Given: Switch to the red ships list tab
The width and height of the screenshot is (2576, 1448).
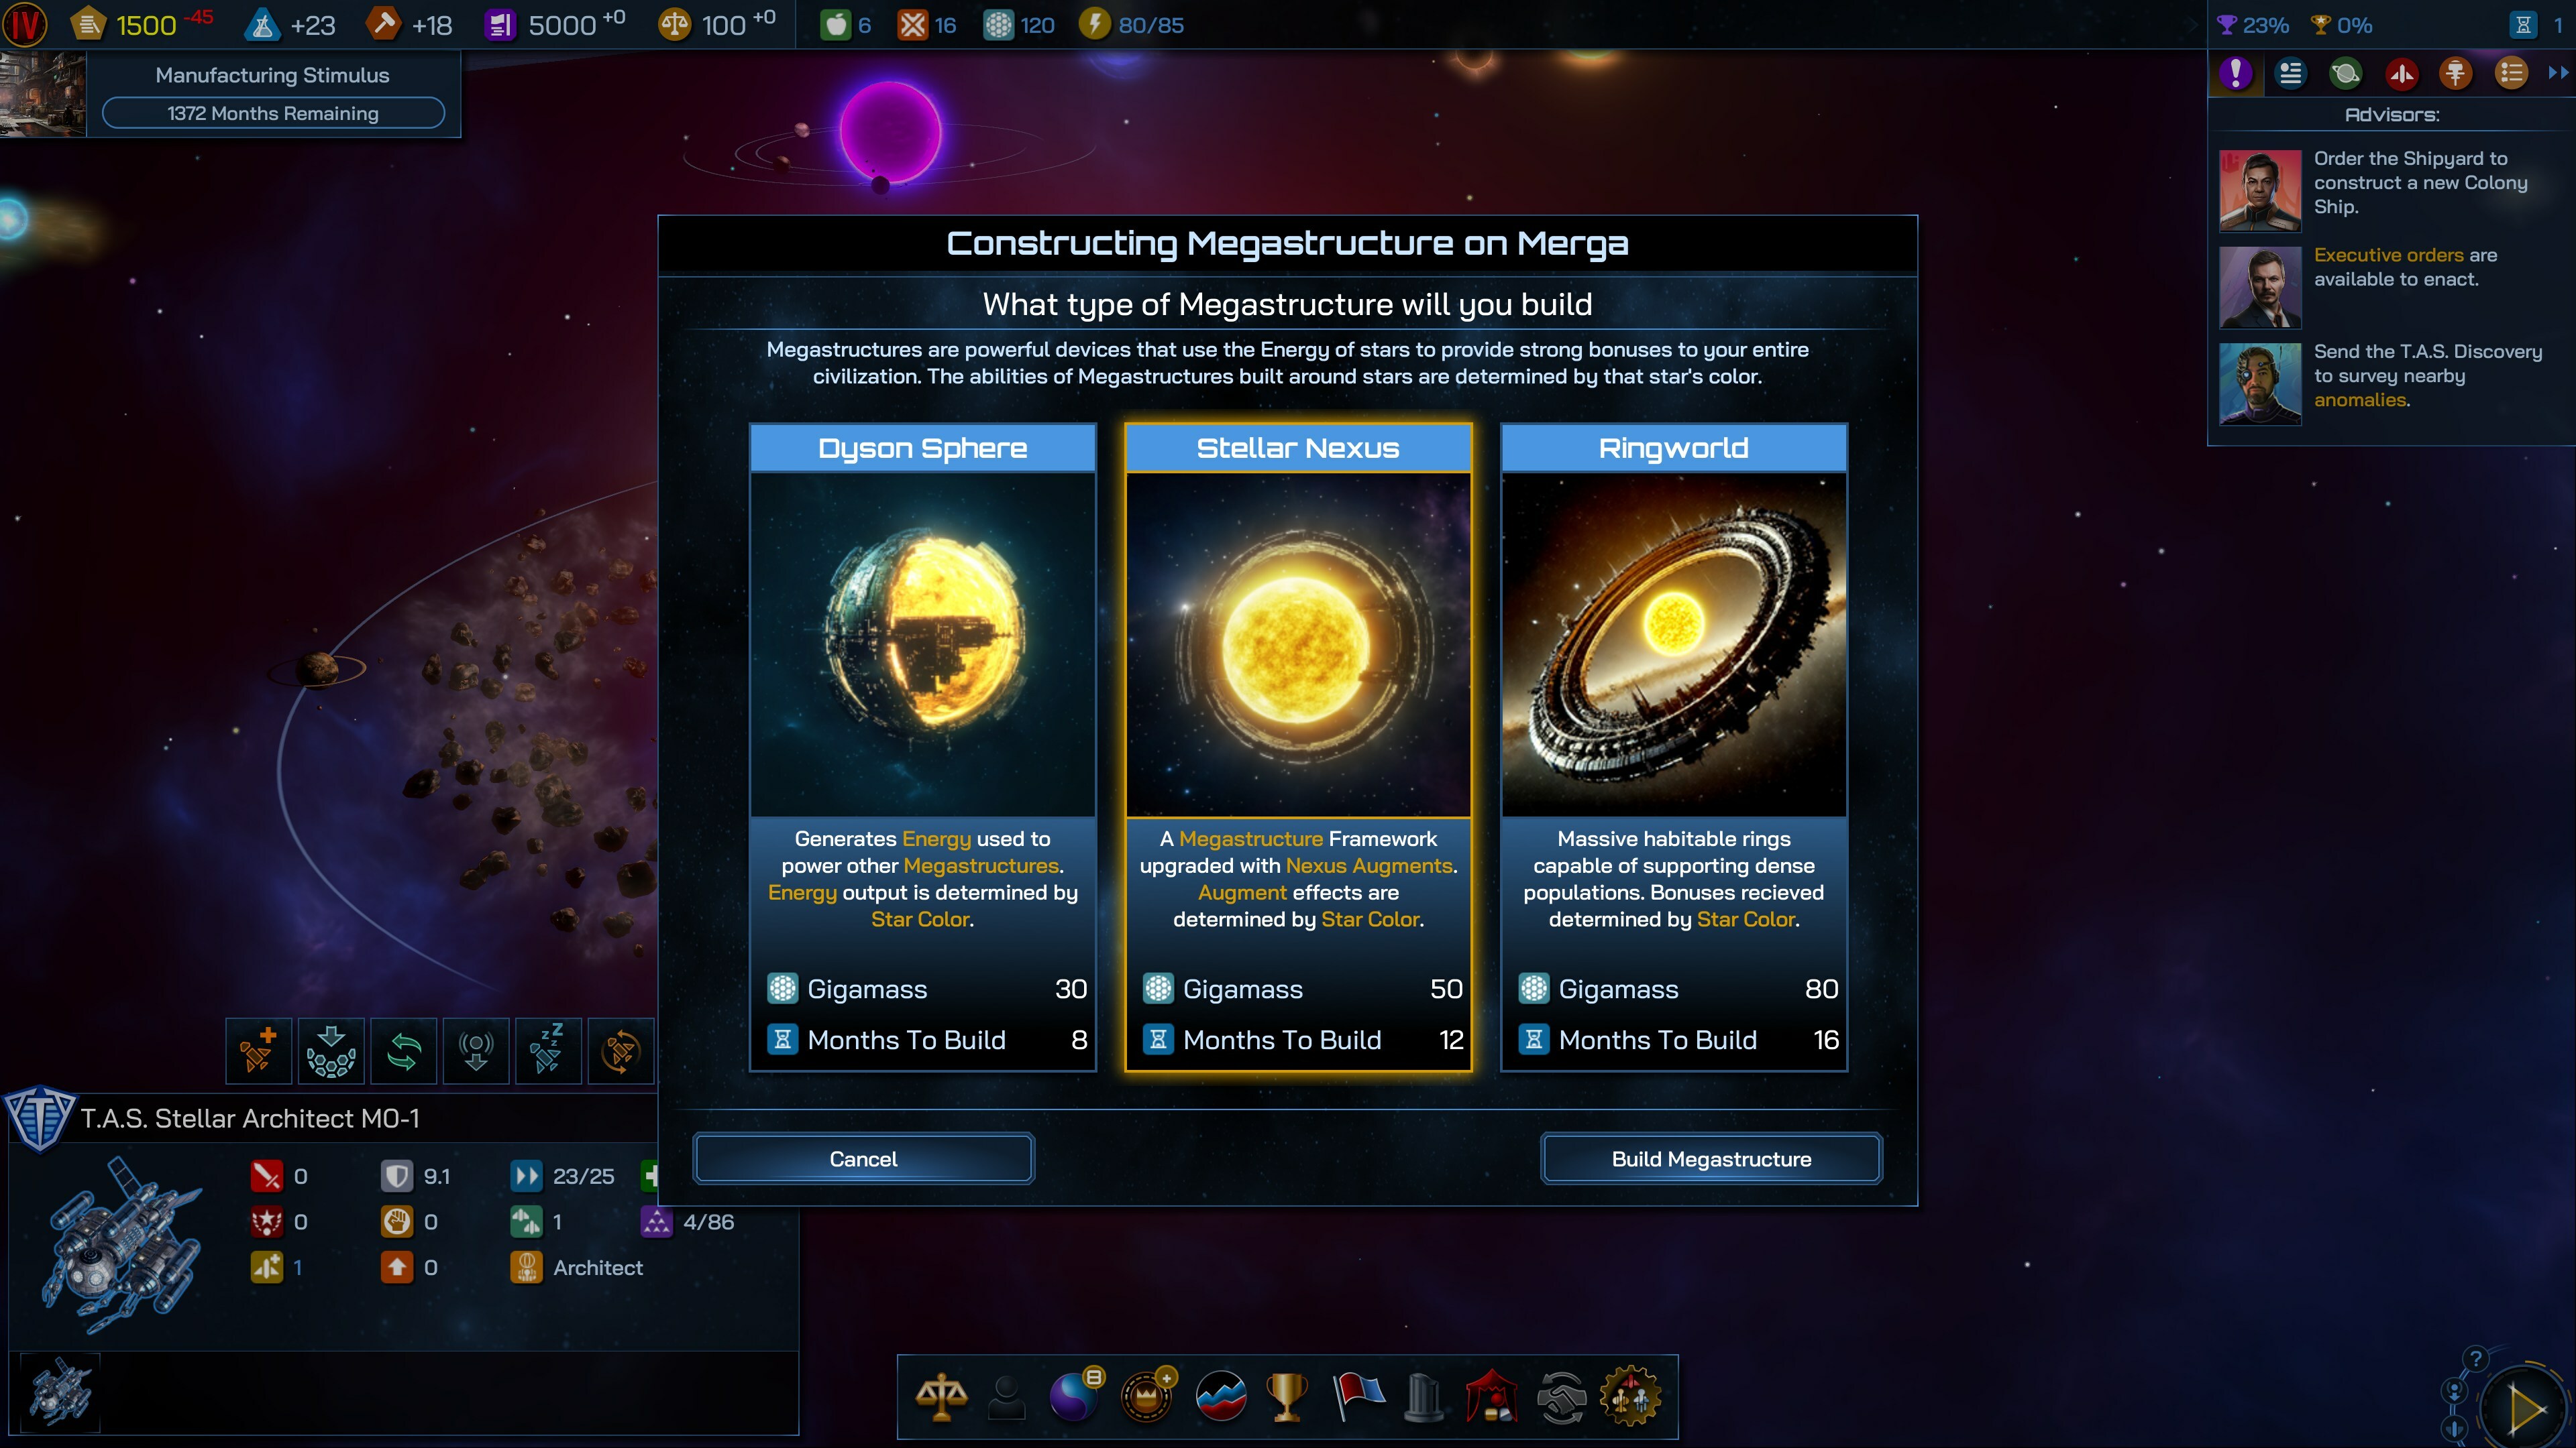Looking at the screenshot, I should point(2401,73).
